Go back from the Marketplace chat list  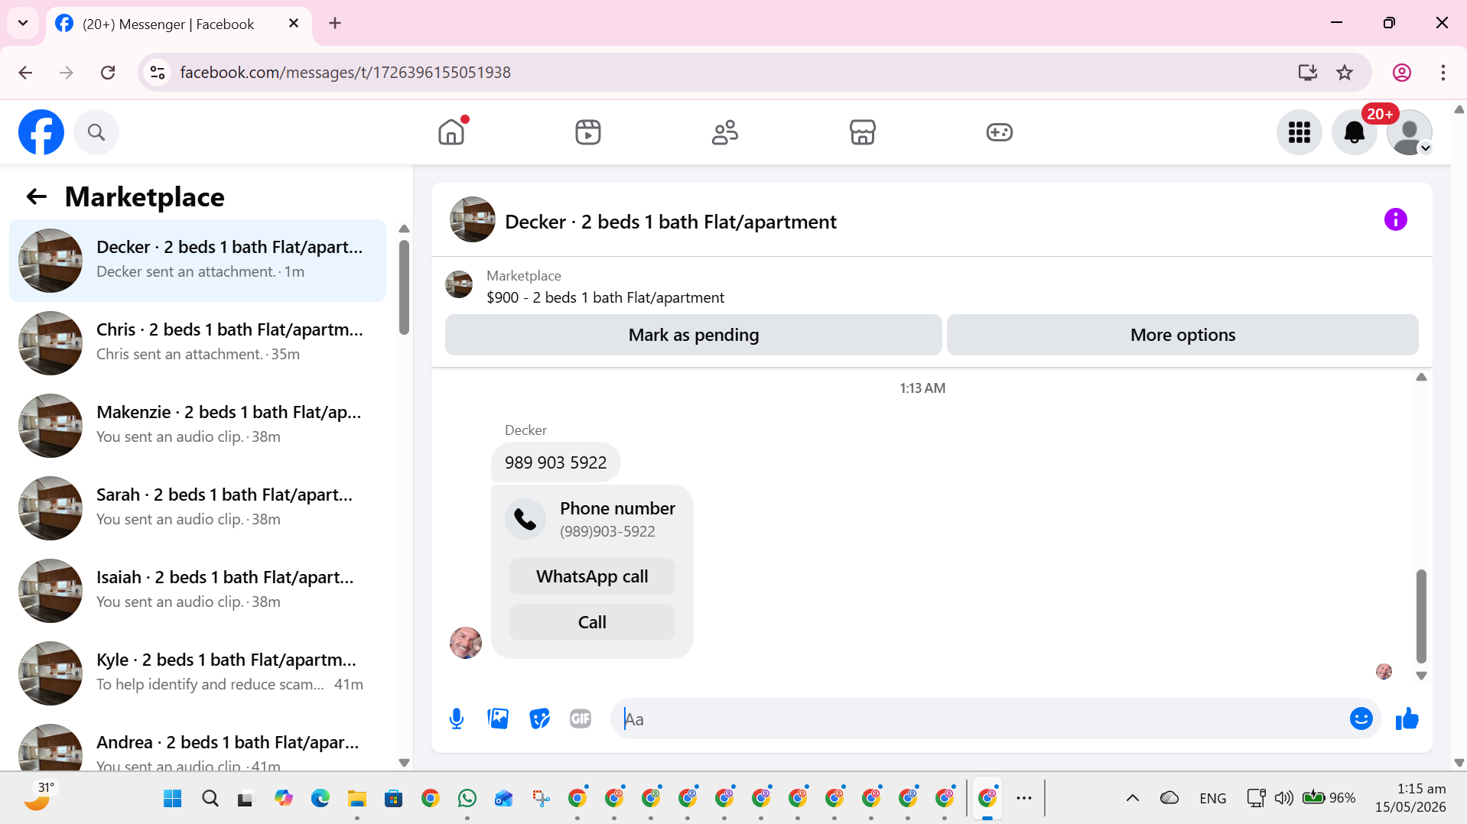click(37, 196)
